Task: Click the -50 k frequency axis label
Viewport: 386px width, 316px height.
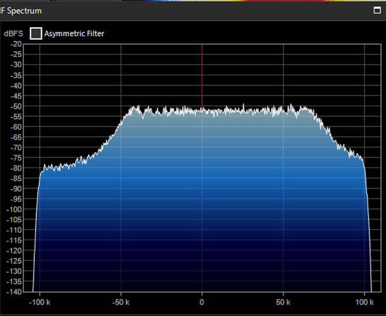Action: click(120, 301)
